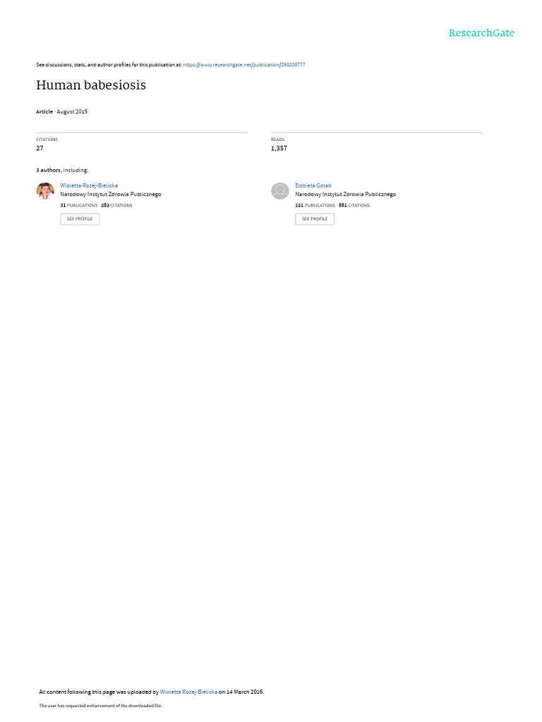Click Elzbieta Golab's Narodowy Instytut affiliation text
This screenshot has height=722, width=542.
(x=346, y=195)
